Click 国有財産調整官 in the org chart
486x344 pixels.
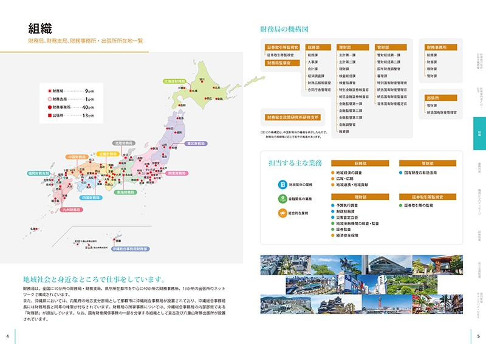389,69
